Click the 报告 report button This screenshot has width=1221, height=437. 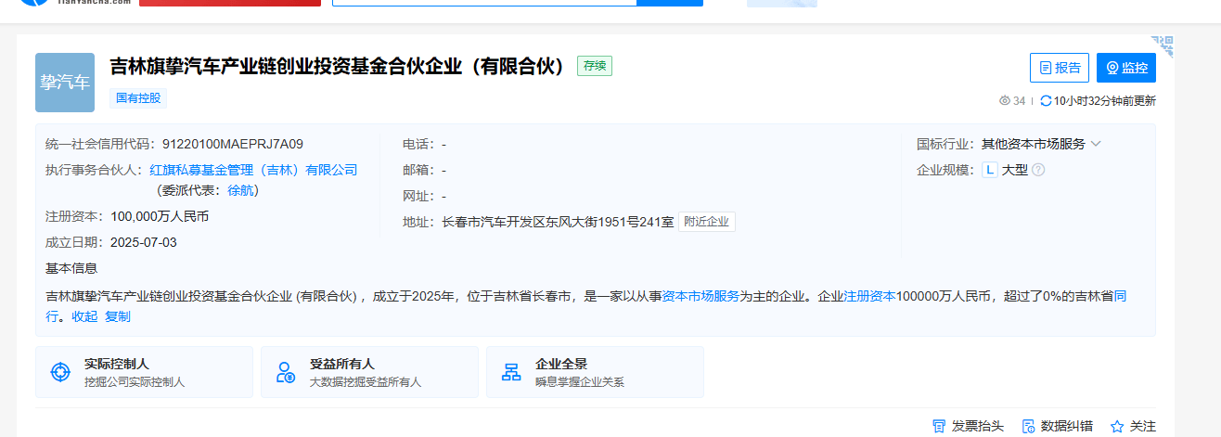[1059, 68]
